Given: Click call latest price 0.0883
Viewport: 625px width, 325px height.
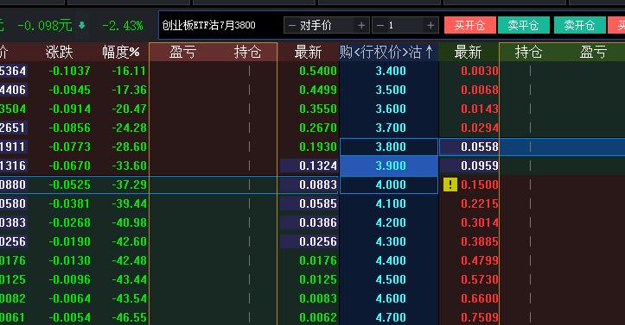Looking at the screenshot, I should [318, 184].
